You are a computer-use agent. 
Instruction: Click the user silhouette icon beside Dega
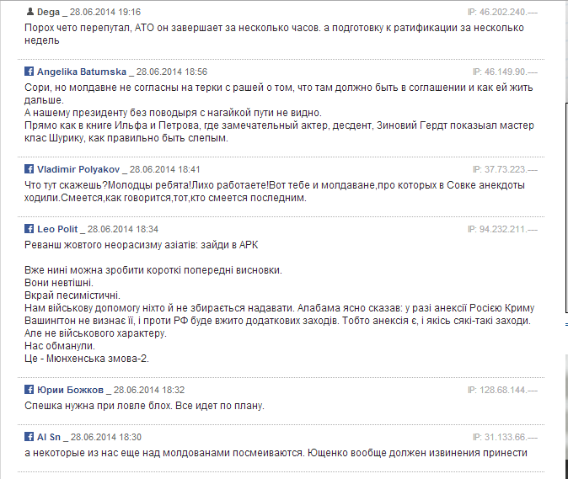click(x=29, y=12)
